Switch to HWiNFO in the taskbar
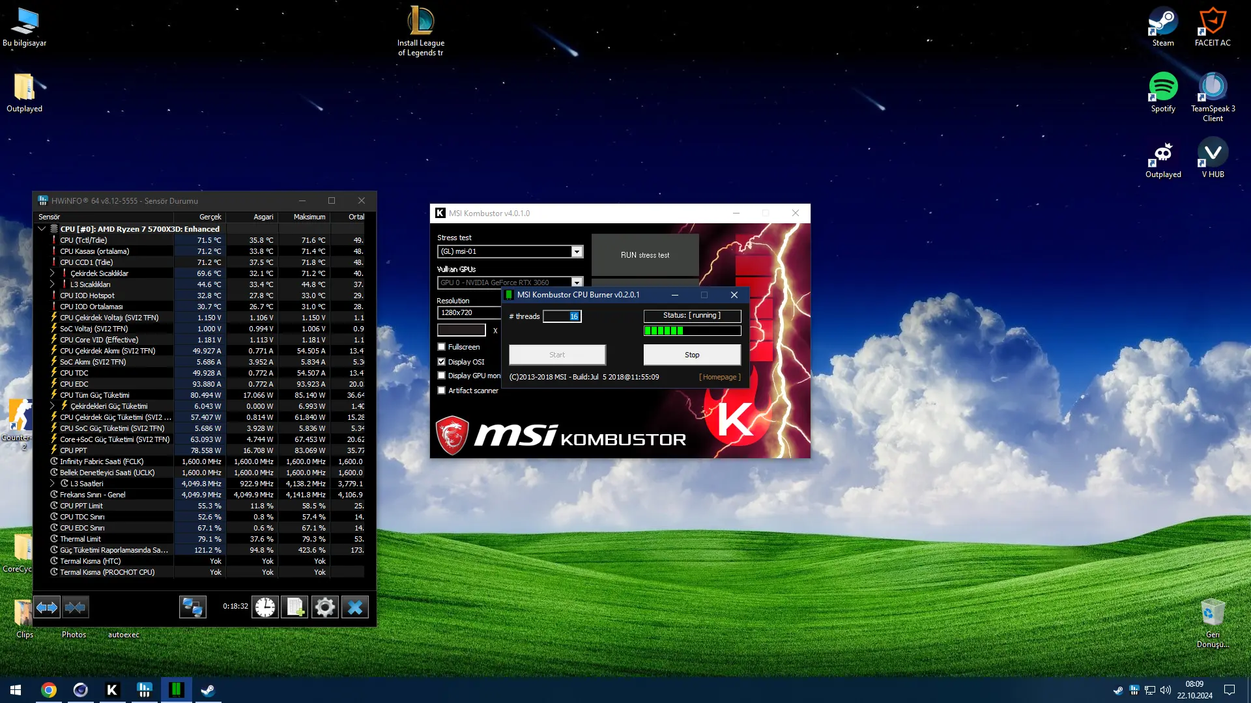The image size is (1251, 703). pyautogui.click(x=144, y=690)
